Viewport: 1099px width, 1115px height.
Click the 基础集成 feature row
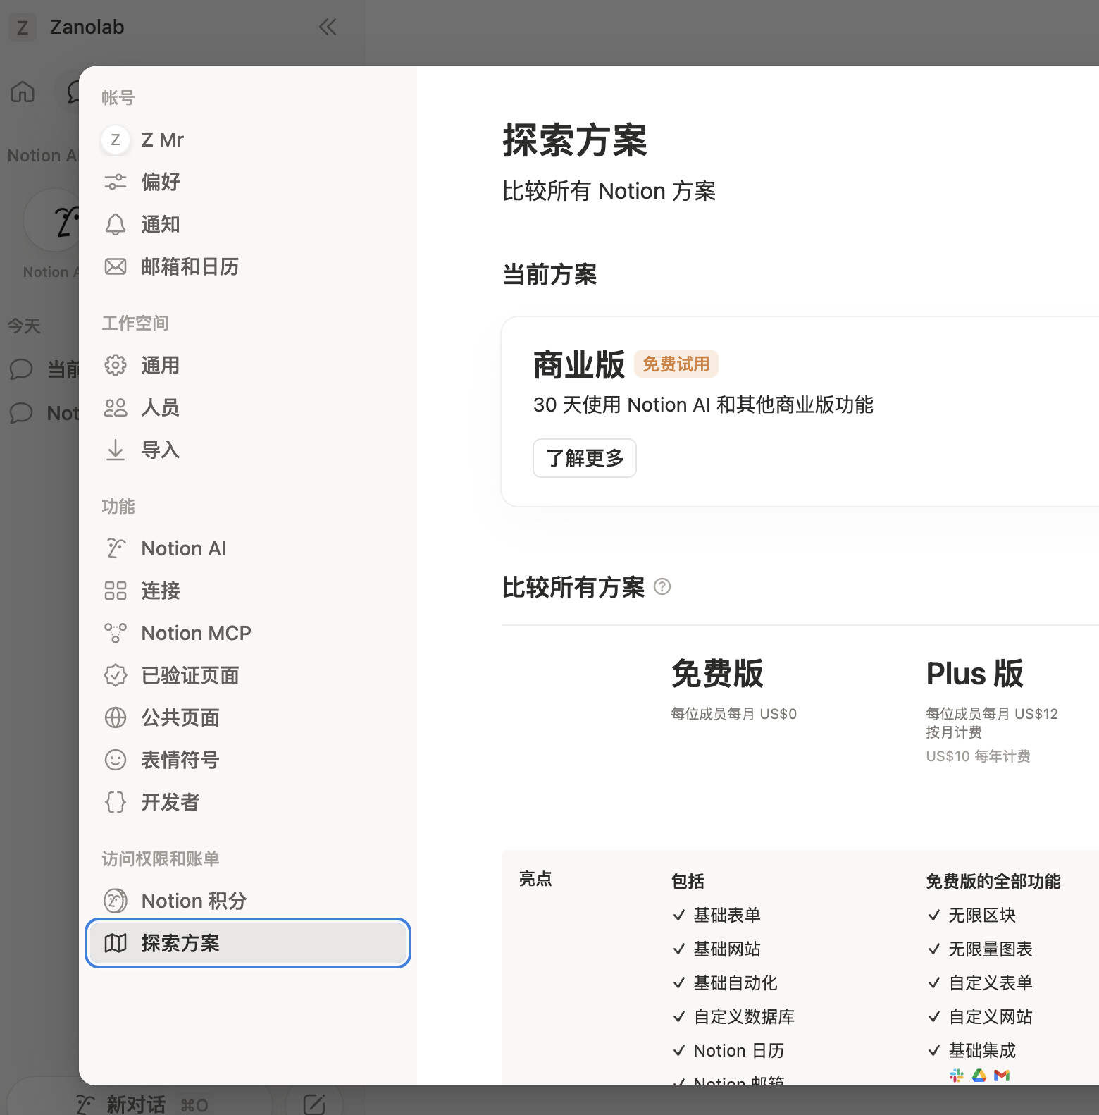coord(972,1050)
